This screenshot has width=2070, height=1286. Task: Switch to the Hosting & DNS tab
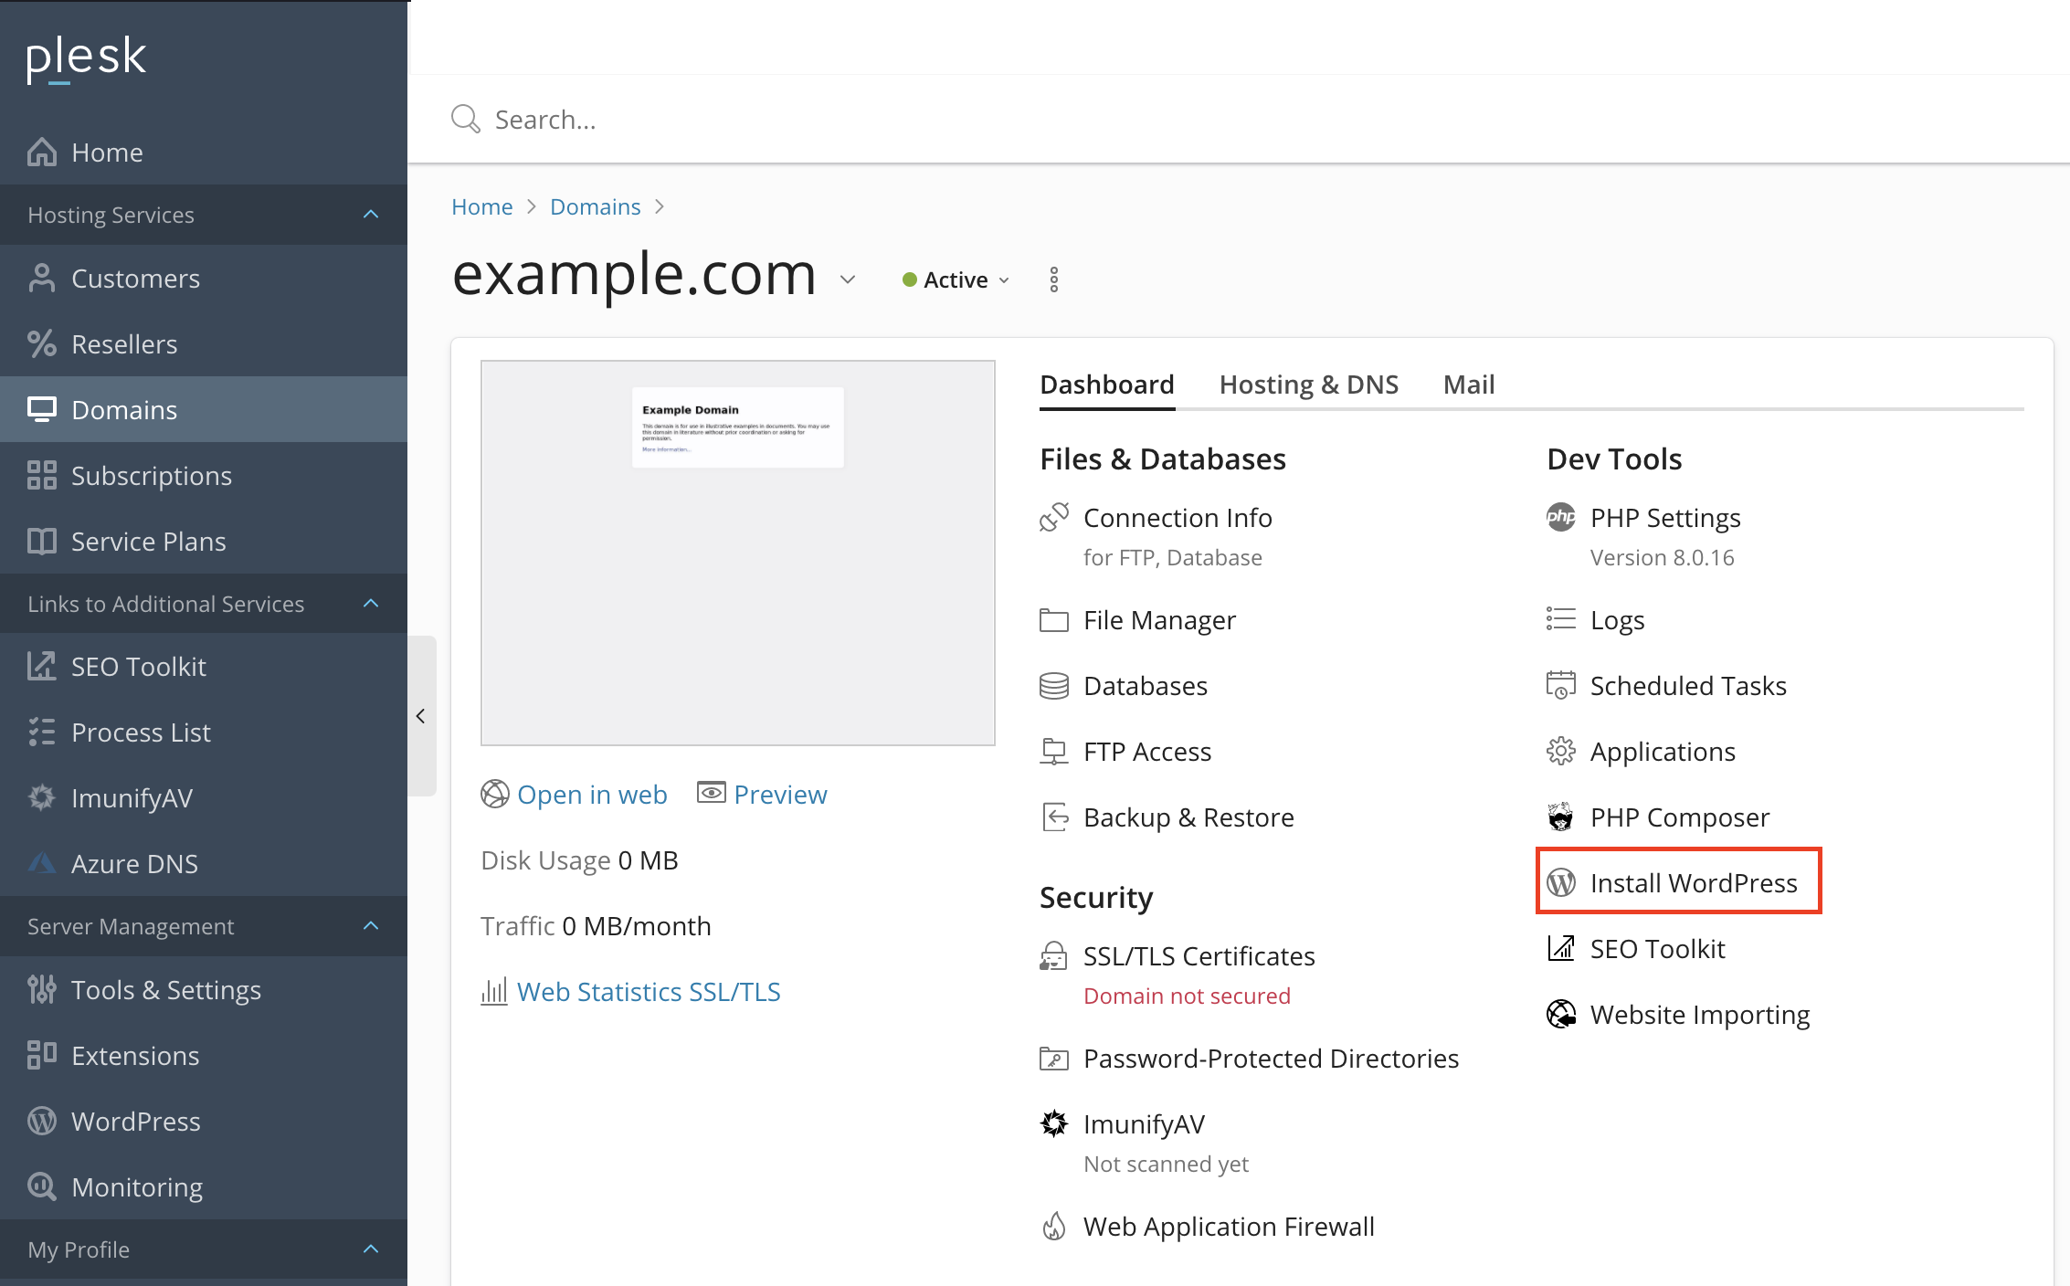pos(1308,385)
